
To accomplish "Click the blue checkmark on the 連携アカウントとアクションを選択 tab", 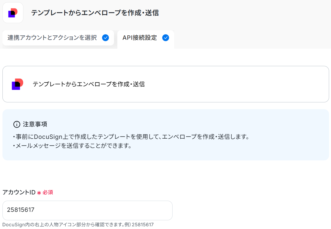I will click(x=105, y=38).
